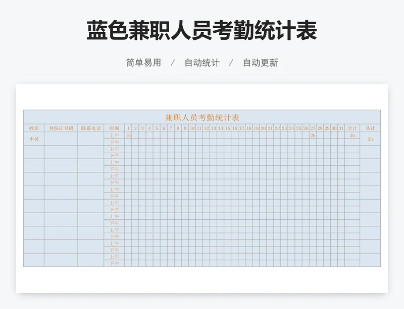Click the 1h attendance cell
This screenshot has height=309, width=404.
128,136
